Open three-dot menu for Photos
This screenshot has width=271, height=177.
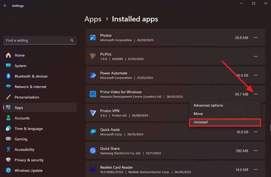coord(256,37)
